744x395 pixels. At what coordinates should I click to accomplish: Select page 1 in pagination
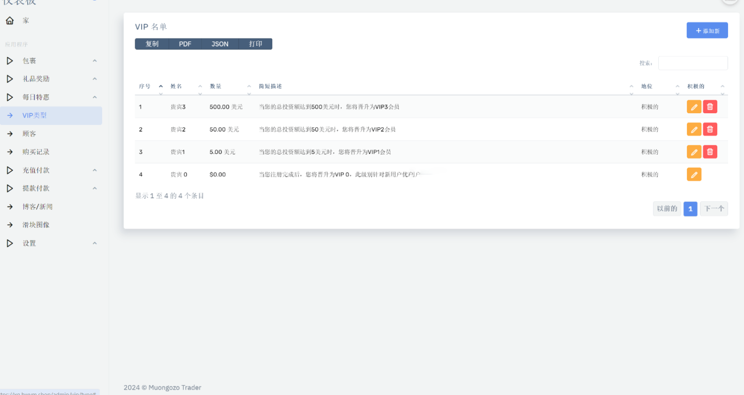(690, 209)
